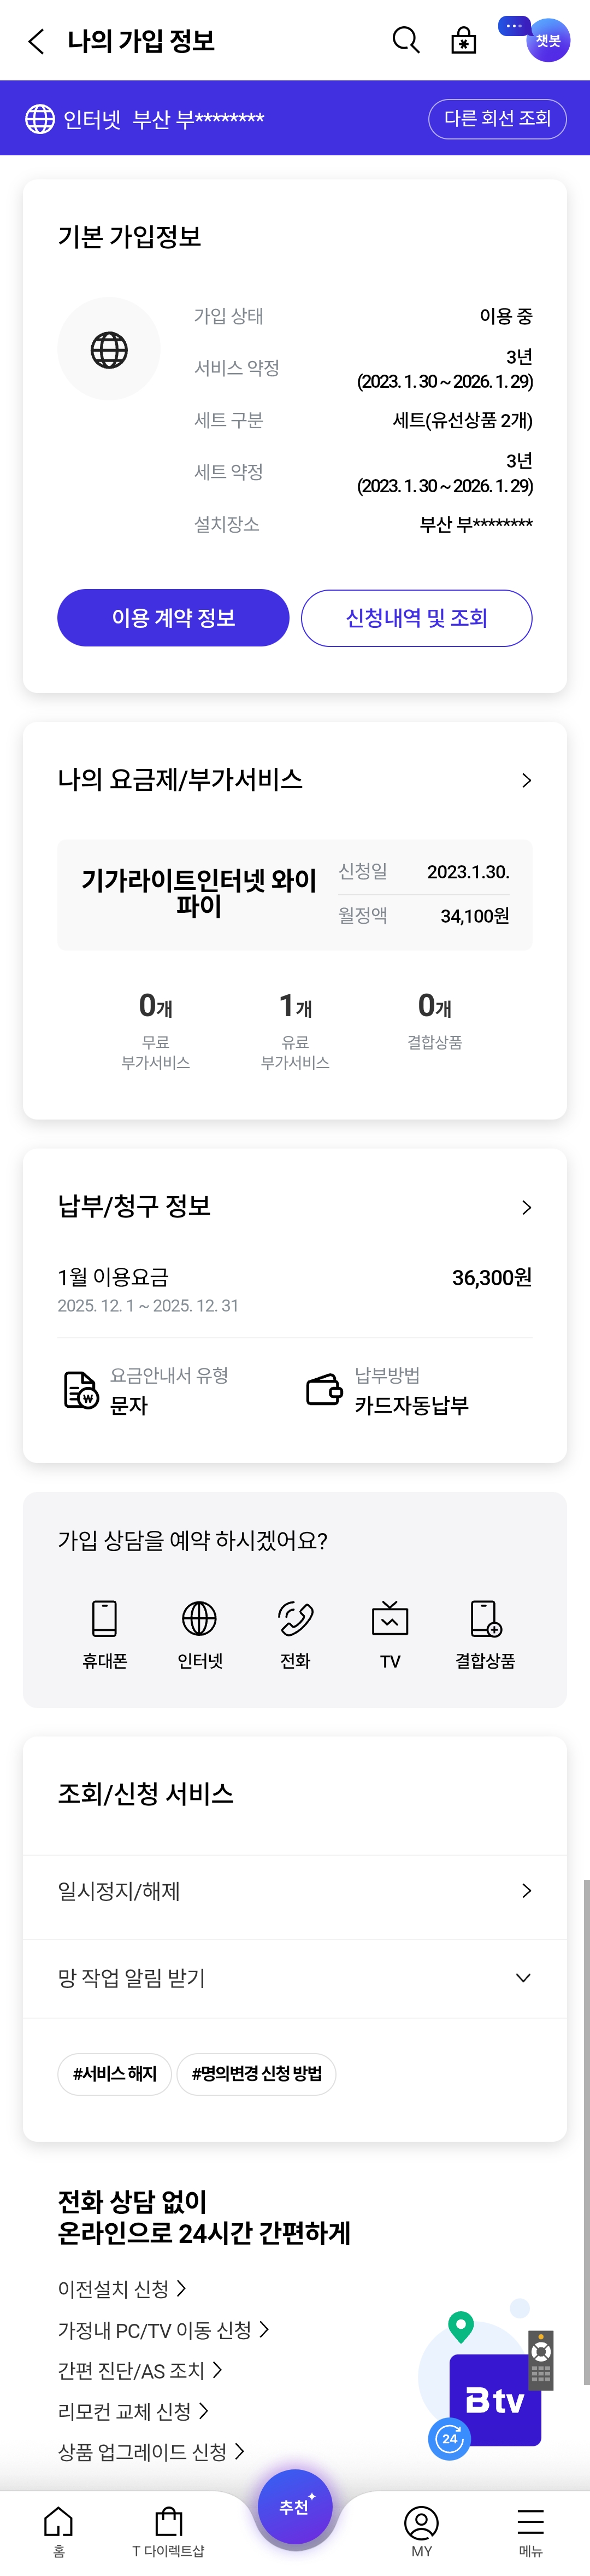Open the search magnifier icon

coord(405,40)
